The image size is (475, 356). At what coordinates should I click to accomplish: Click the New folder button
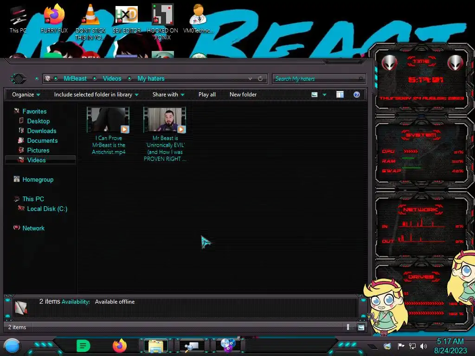click(243, 95)
